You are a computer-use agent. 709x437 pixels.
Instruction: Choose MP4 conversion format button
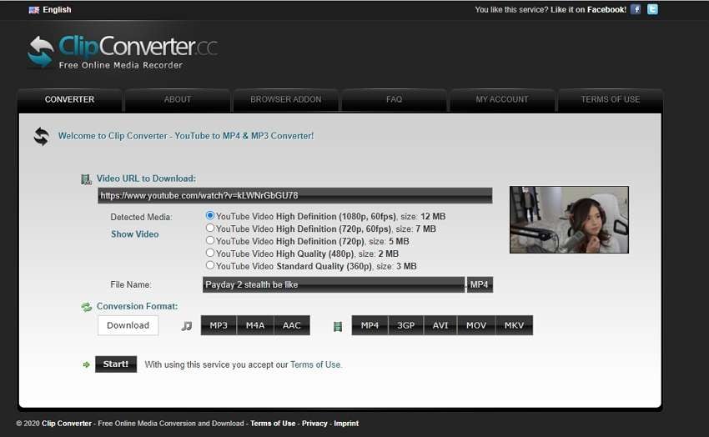tap(370, 325)
